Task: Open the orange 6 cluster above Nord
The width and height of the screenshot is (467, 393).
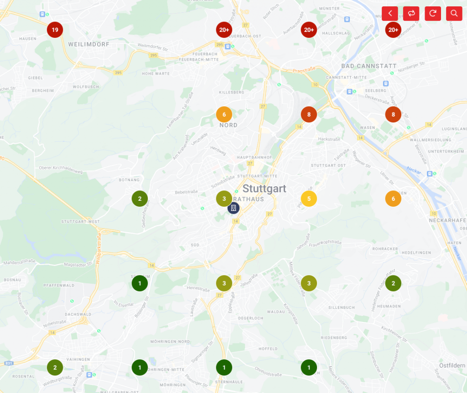Action: (224, 114)
